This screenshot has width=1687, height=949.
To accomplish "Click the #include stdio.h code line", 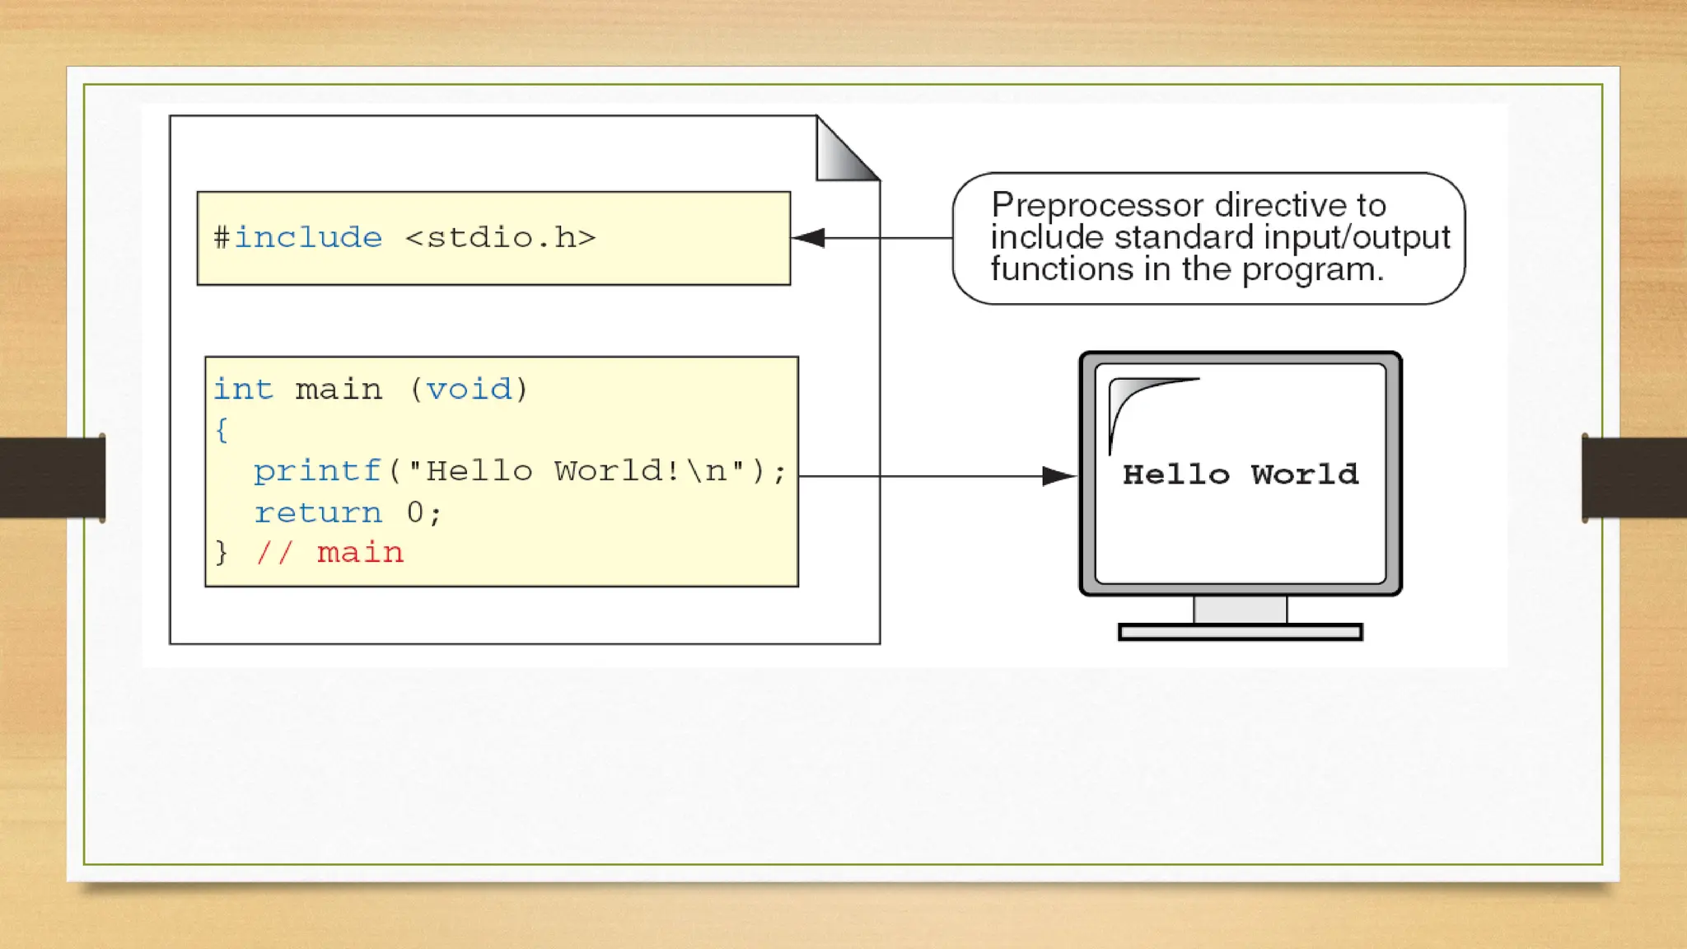I will click(x=404, y=238).
